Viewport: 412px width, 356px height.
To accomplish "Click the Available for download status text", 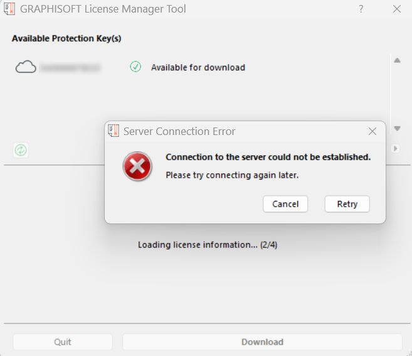I will [x=198, y=67].
